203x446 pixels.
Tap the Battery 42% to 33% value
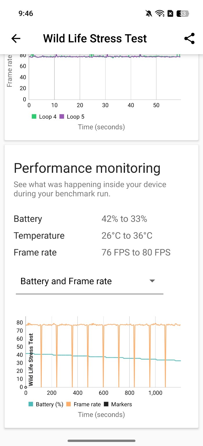124,219
